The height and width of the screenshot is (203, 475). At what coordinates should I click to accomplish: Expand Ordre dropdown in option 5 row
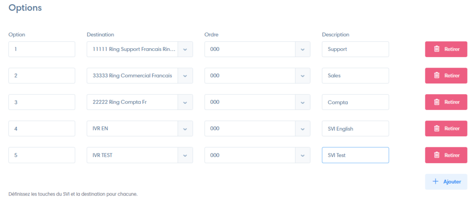pyautogui.click(x=302, y=155)
